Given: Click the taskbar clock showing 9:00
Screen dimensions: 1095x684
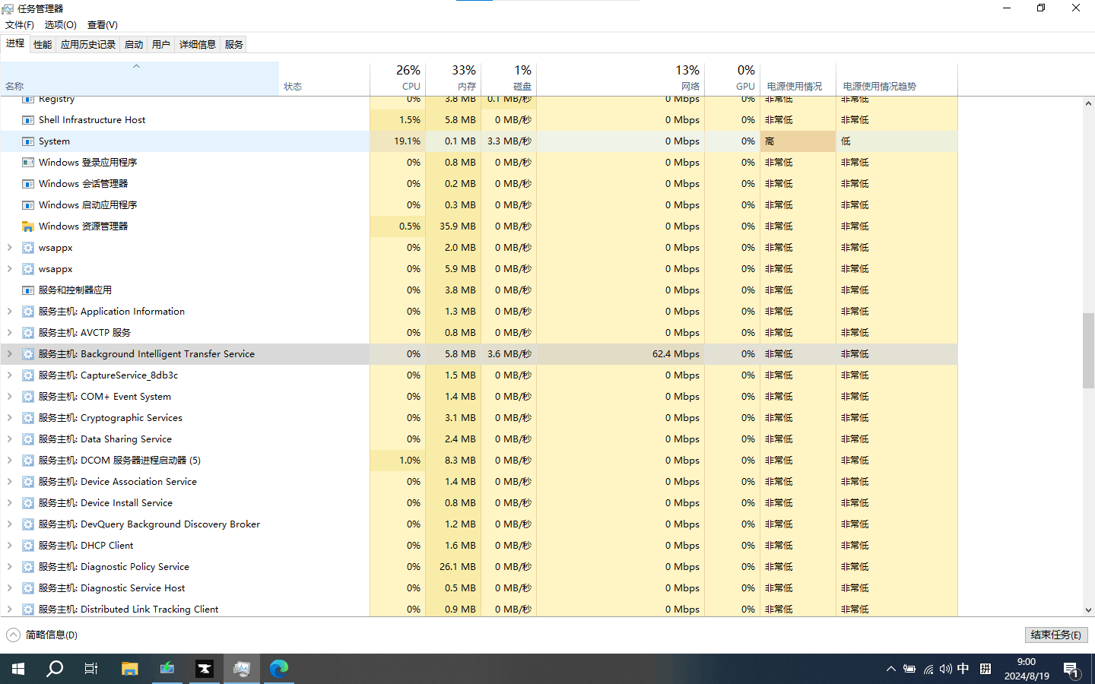Looking at the screenshot, I should [x=1027, y=669].
